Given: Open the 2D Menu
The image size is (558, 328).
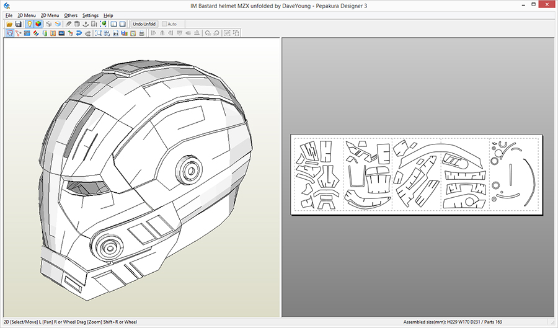Looking at the screenshot, I should [x=50, y=16].
